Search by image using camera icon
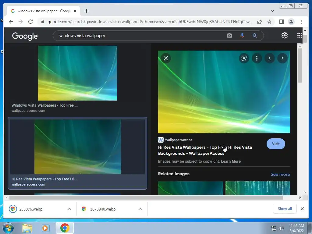This screenshot has width=312, height=234. coord(229,36)
